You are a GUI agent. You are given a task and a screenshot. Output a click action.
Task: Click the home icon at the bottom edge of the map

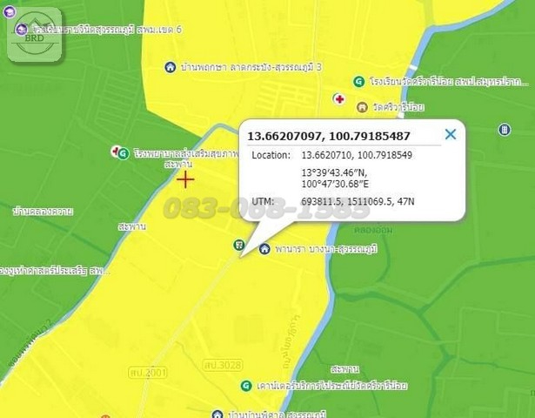click(x=217, y=415)
